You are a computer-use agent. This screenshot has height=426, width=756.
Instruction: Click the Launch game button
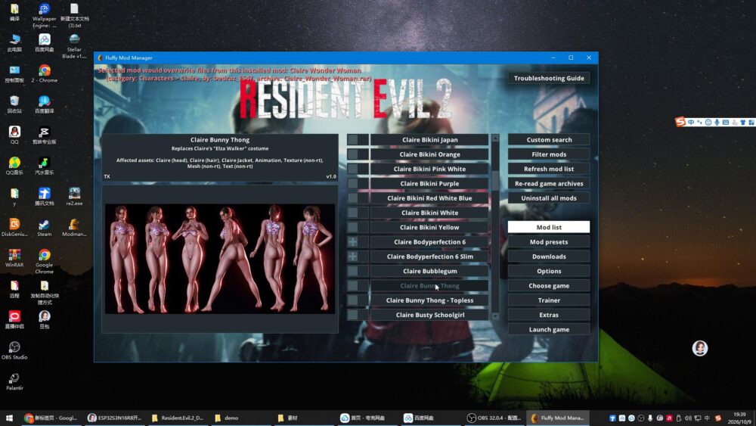(x=549, y=329)
